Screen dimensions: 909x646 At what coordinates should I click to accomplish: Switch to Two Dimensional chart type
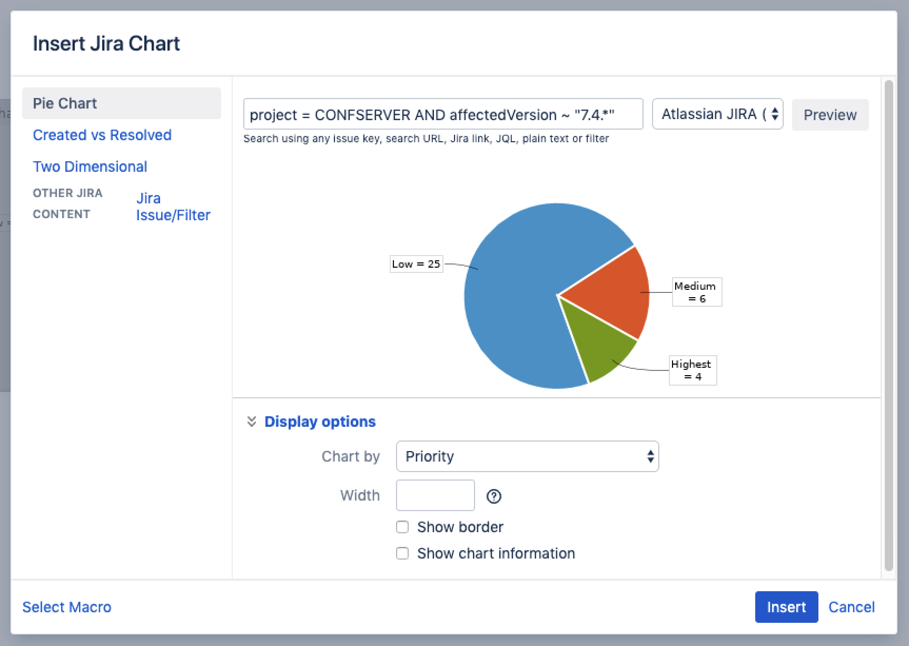90,167
